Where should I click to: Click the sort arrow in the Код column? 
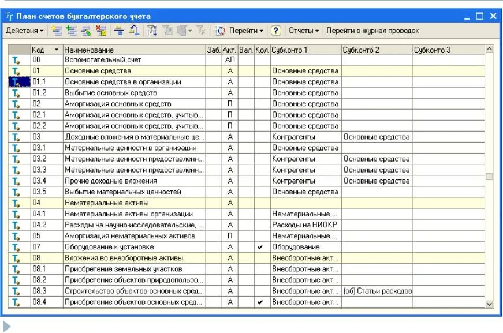tap(57, 50)
